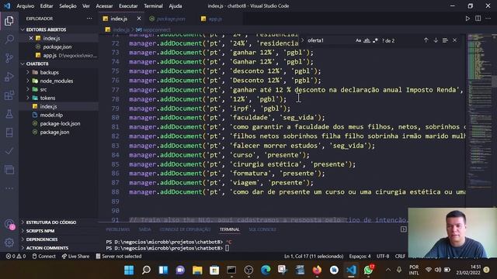Split the editor to the right
497x279 pixels.
pos(478,19)
